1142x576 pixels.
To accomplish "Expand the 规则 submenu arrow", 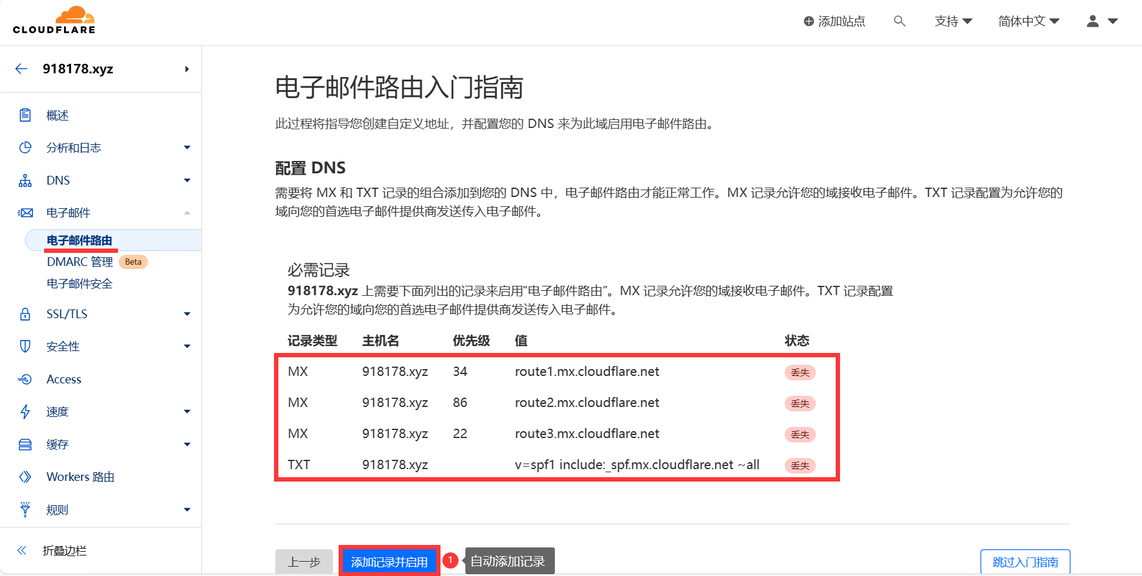I will point(187,510).
